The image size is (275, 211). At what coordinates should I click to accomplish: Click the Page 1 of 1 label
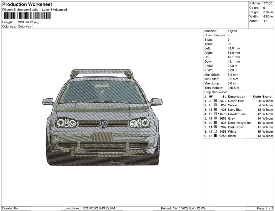point(265,208)
